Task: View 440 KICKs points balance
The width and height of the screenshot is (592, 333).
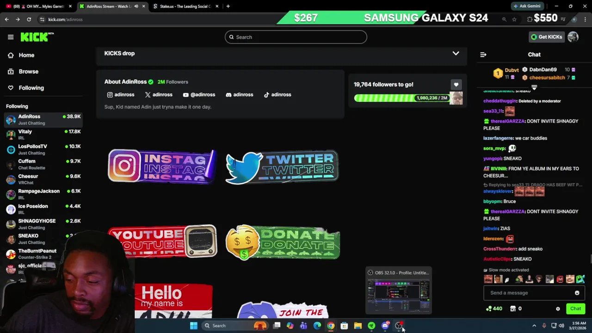Action: (494, 308)
